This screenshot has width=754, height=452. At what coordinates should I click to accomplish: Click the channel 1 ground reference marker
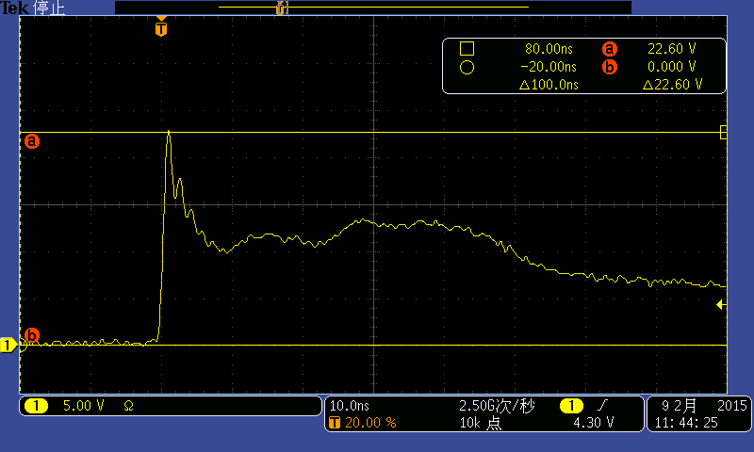coord(8,345)
